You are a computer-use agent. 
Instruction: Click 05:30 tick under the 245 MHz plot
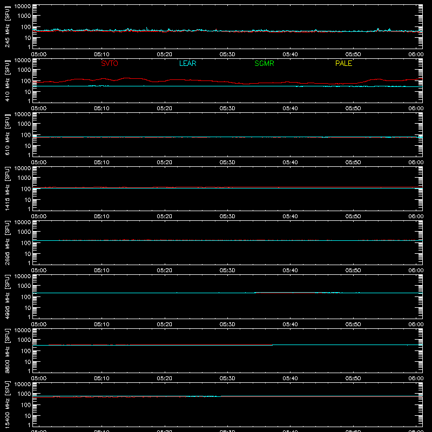tap(227, 55)
